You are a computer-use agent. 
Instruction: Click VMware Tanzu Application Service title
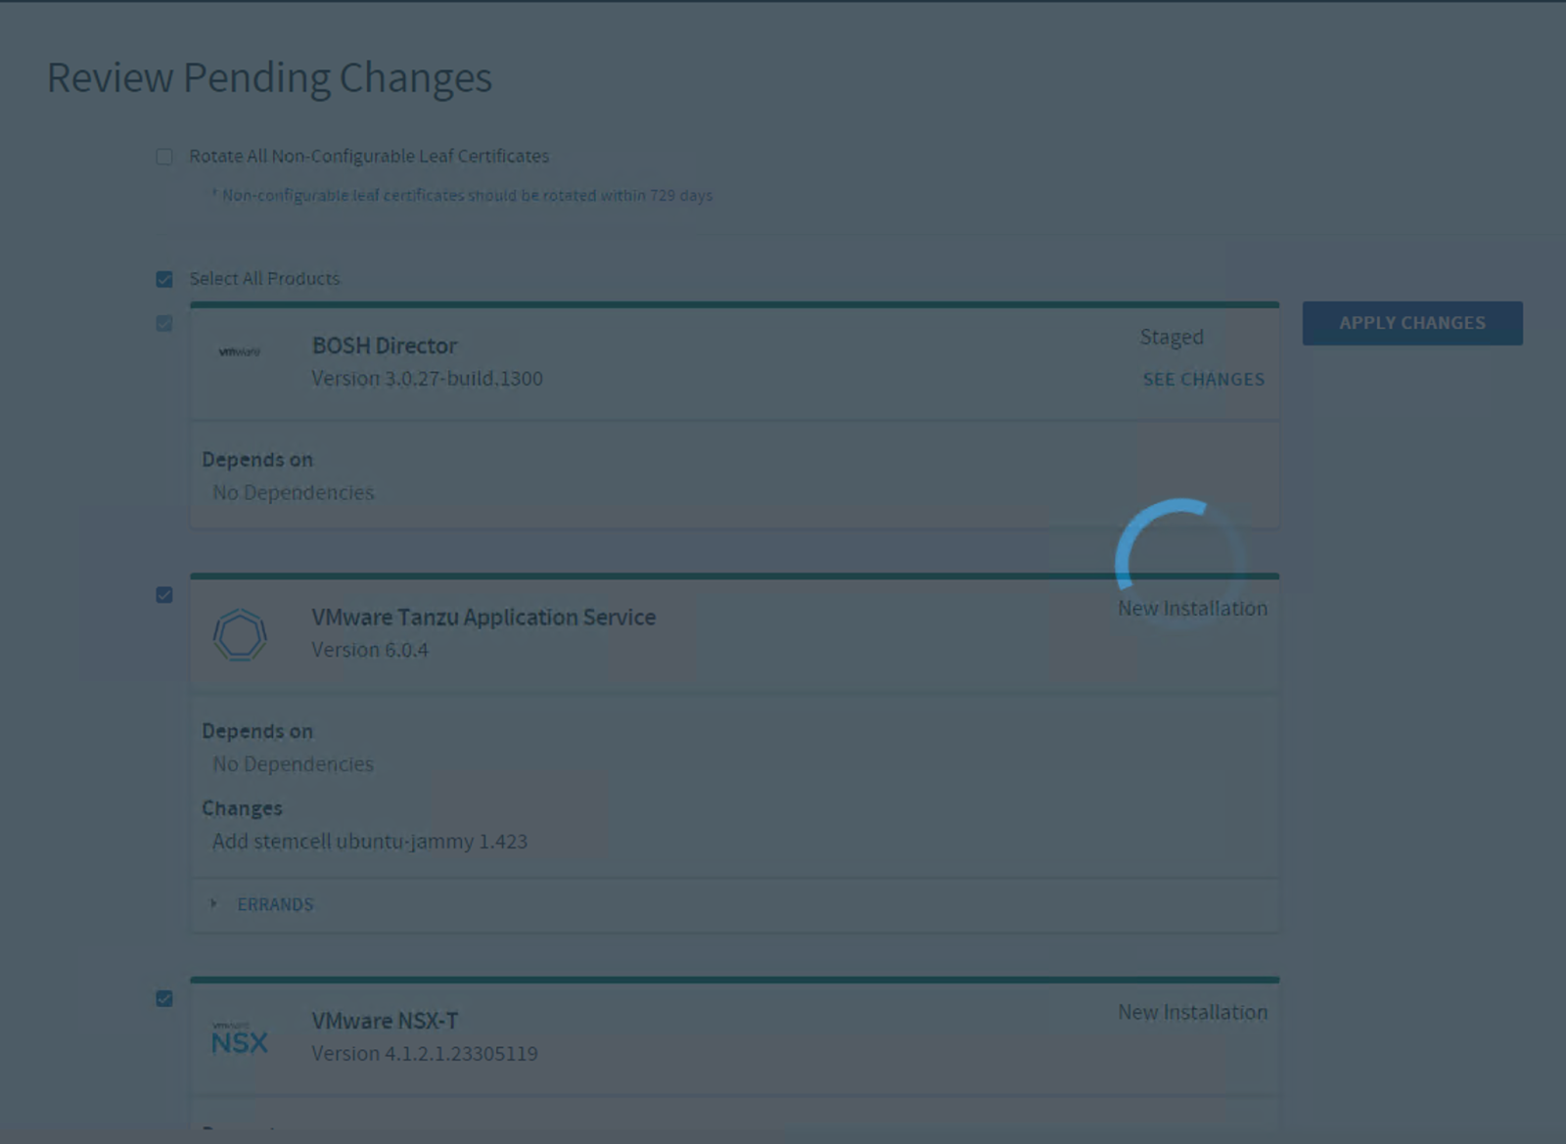484,618
